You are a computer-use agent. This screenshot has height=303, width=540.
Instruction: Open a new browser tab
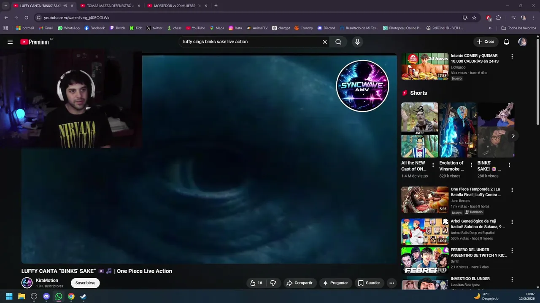(x=216, y=6)
